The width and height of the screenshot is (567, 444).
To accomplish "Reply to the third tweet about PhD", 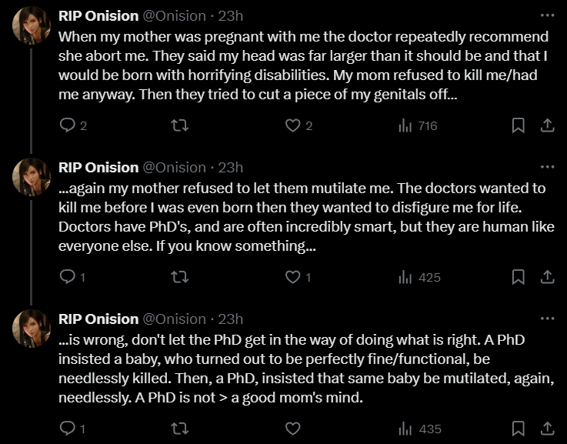I will point(68,429).
